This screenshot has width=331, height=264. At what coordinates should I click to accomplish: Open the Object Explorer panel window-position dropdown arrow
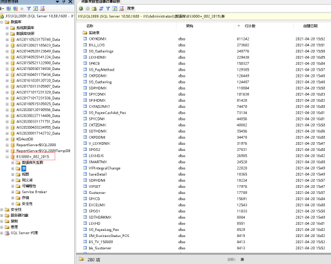[57, 2]
